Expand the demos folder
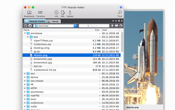175x110 pixels. [25, 77]
